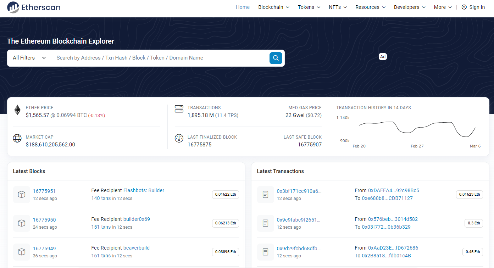Expand the Resources menu

click(370, 7)
